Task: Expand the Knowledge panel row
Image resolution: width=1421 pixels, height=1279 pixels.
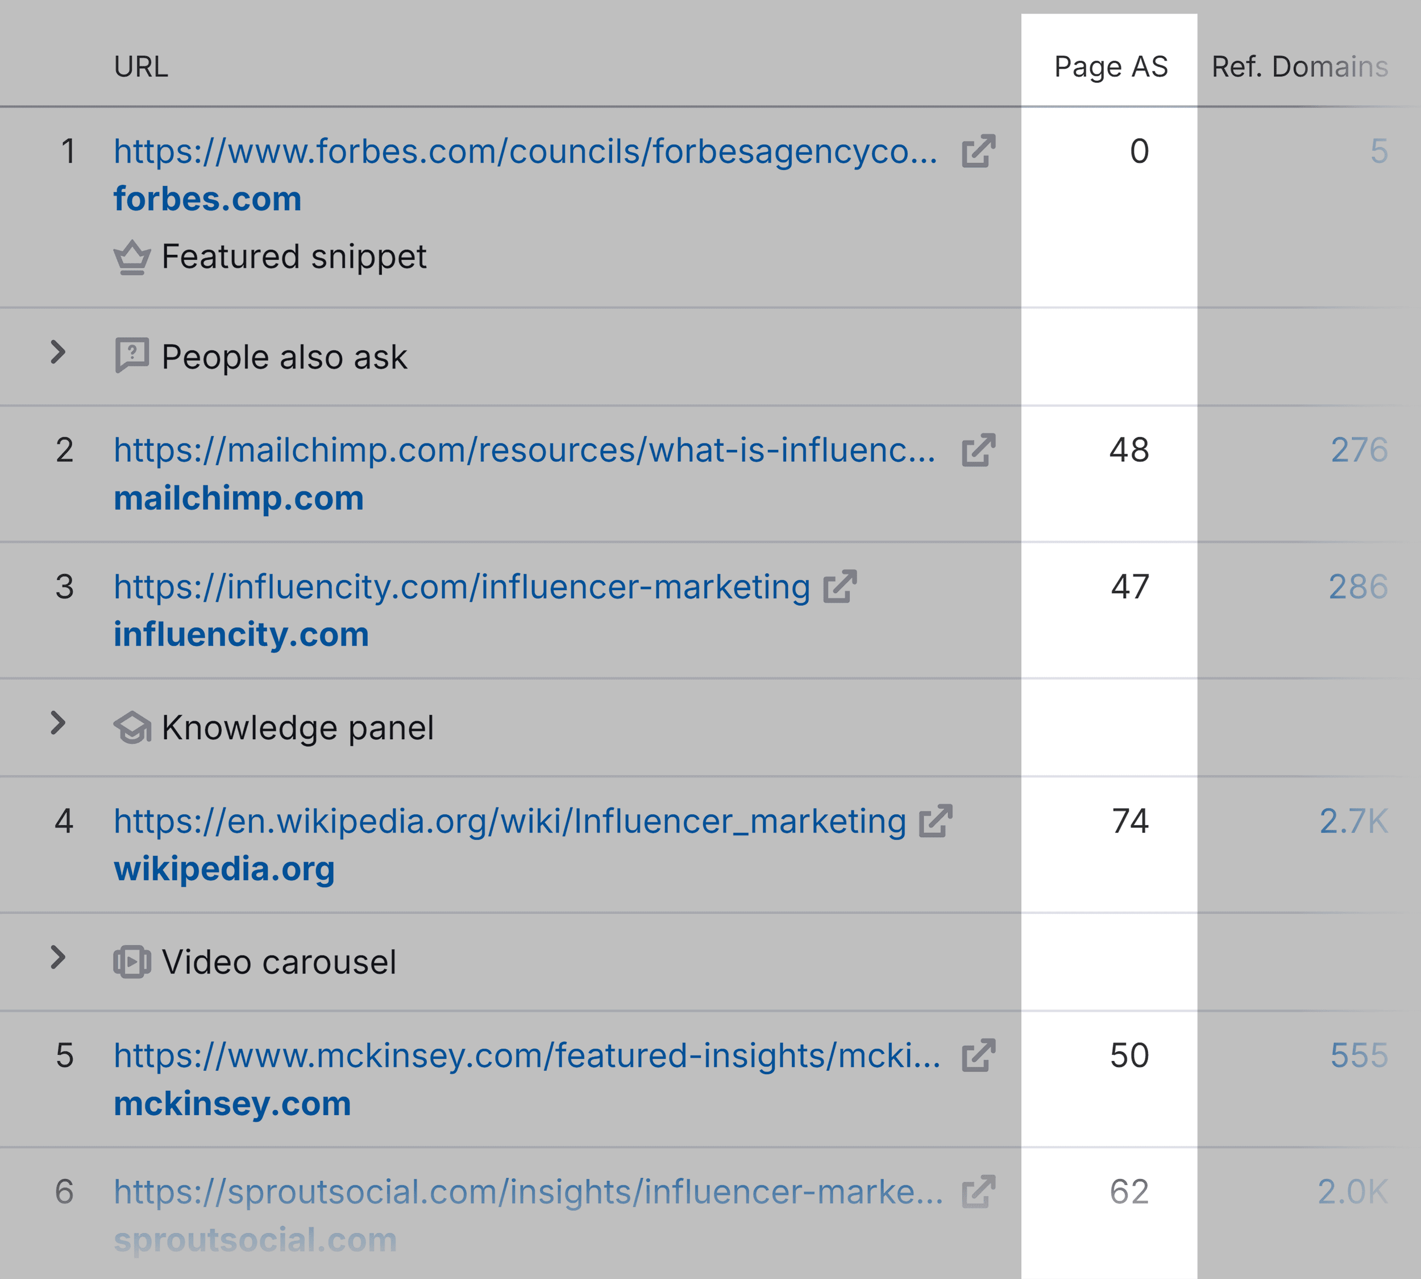Action: 59,723
